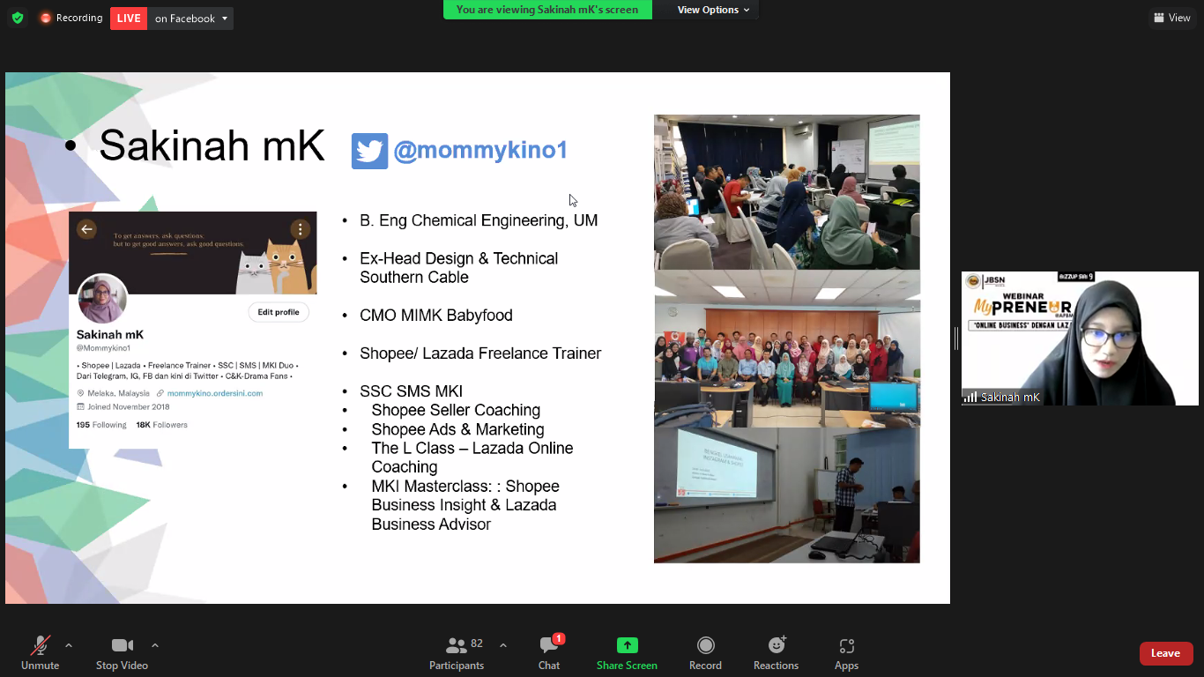Open the three-dot menu on Twitter profile banner
Viewport: 1204px width, 677px height.
[x=301, y=229]
